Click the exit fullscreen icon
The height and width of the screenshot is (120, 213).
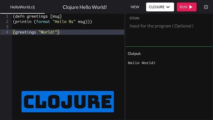coord(206,7)
